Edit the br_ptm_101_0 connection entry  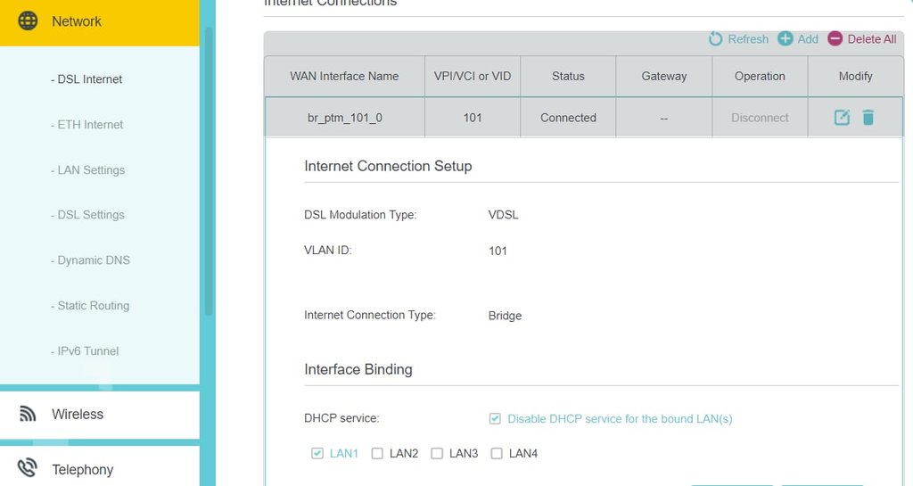[842, 118]
